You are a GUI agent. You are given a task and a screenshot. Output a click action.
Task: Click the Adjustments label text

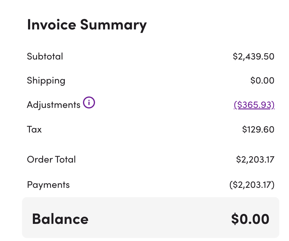point(53,105)
